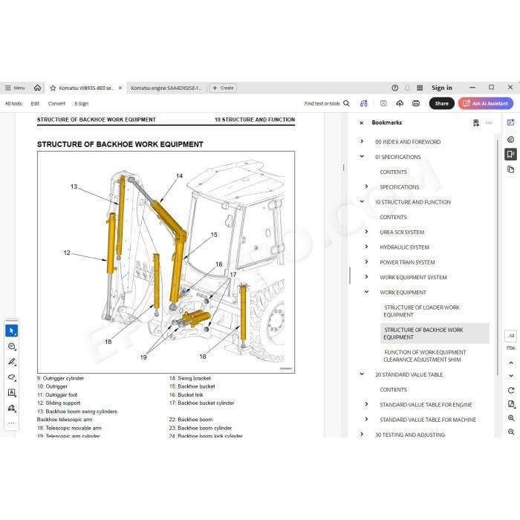Screen dimensions: 520x520
Task: Select the arrow selection tool
Action: coord(12,331)
